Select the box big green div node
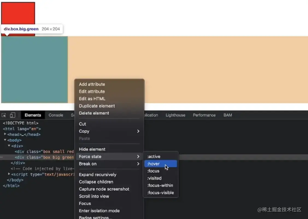Image resolution: width=308 pixels, height=219 pixels. [x=44, y=157]
